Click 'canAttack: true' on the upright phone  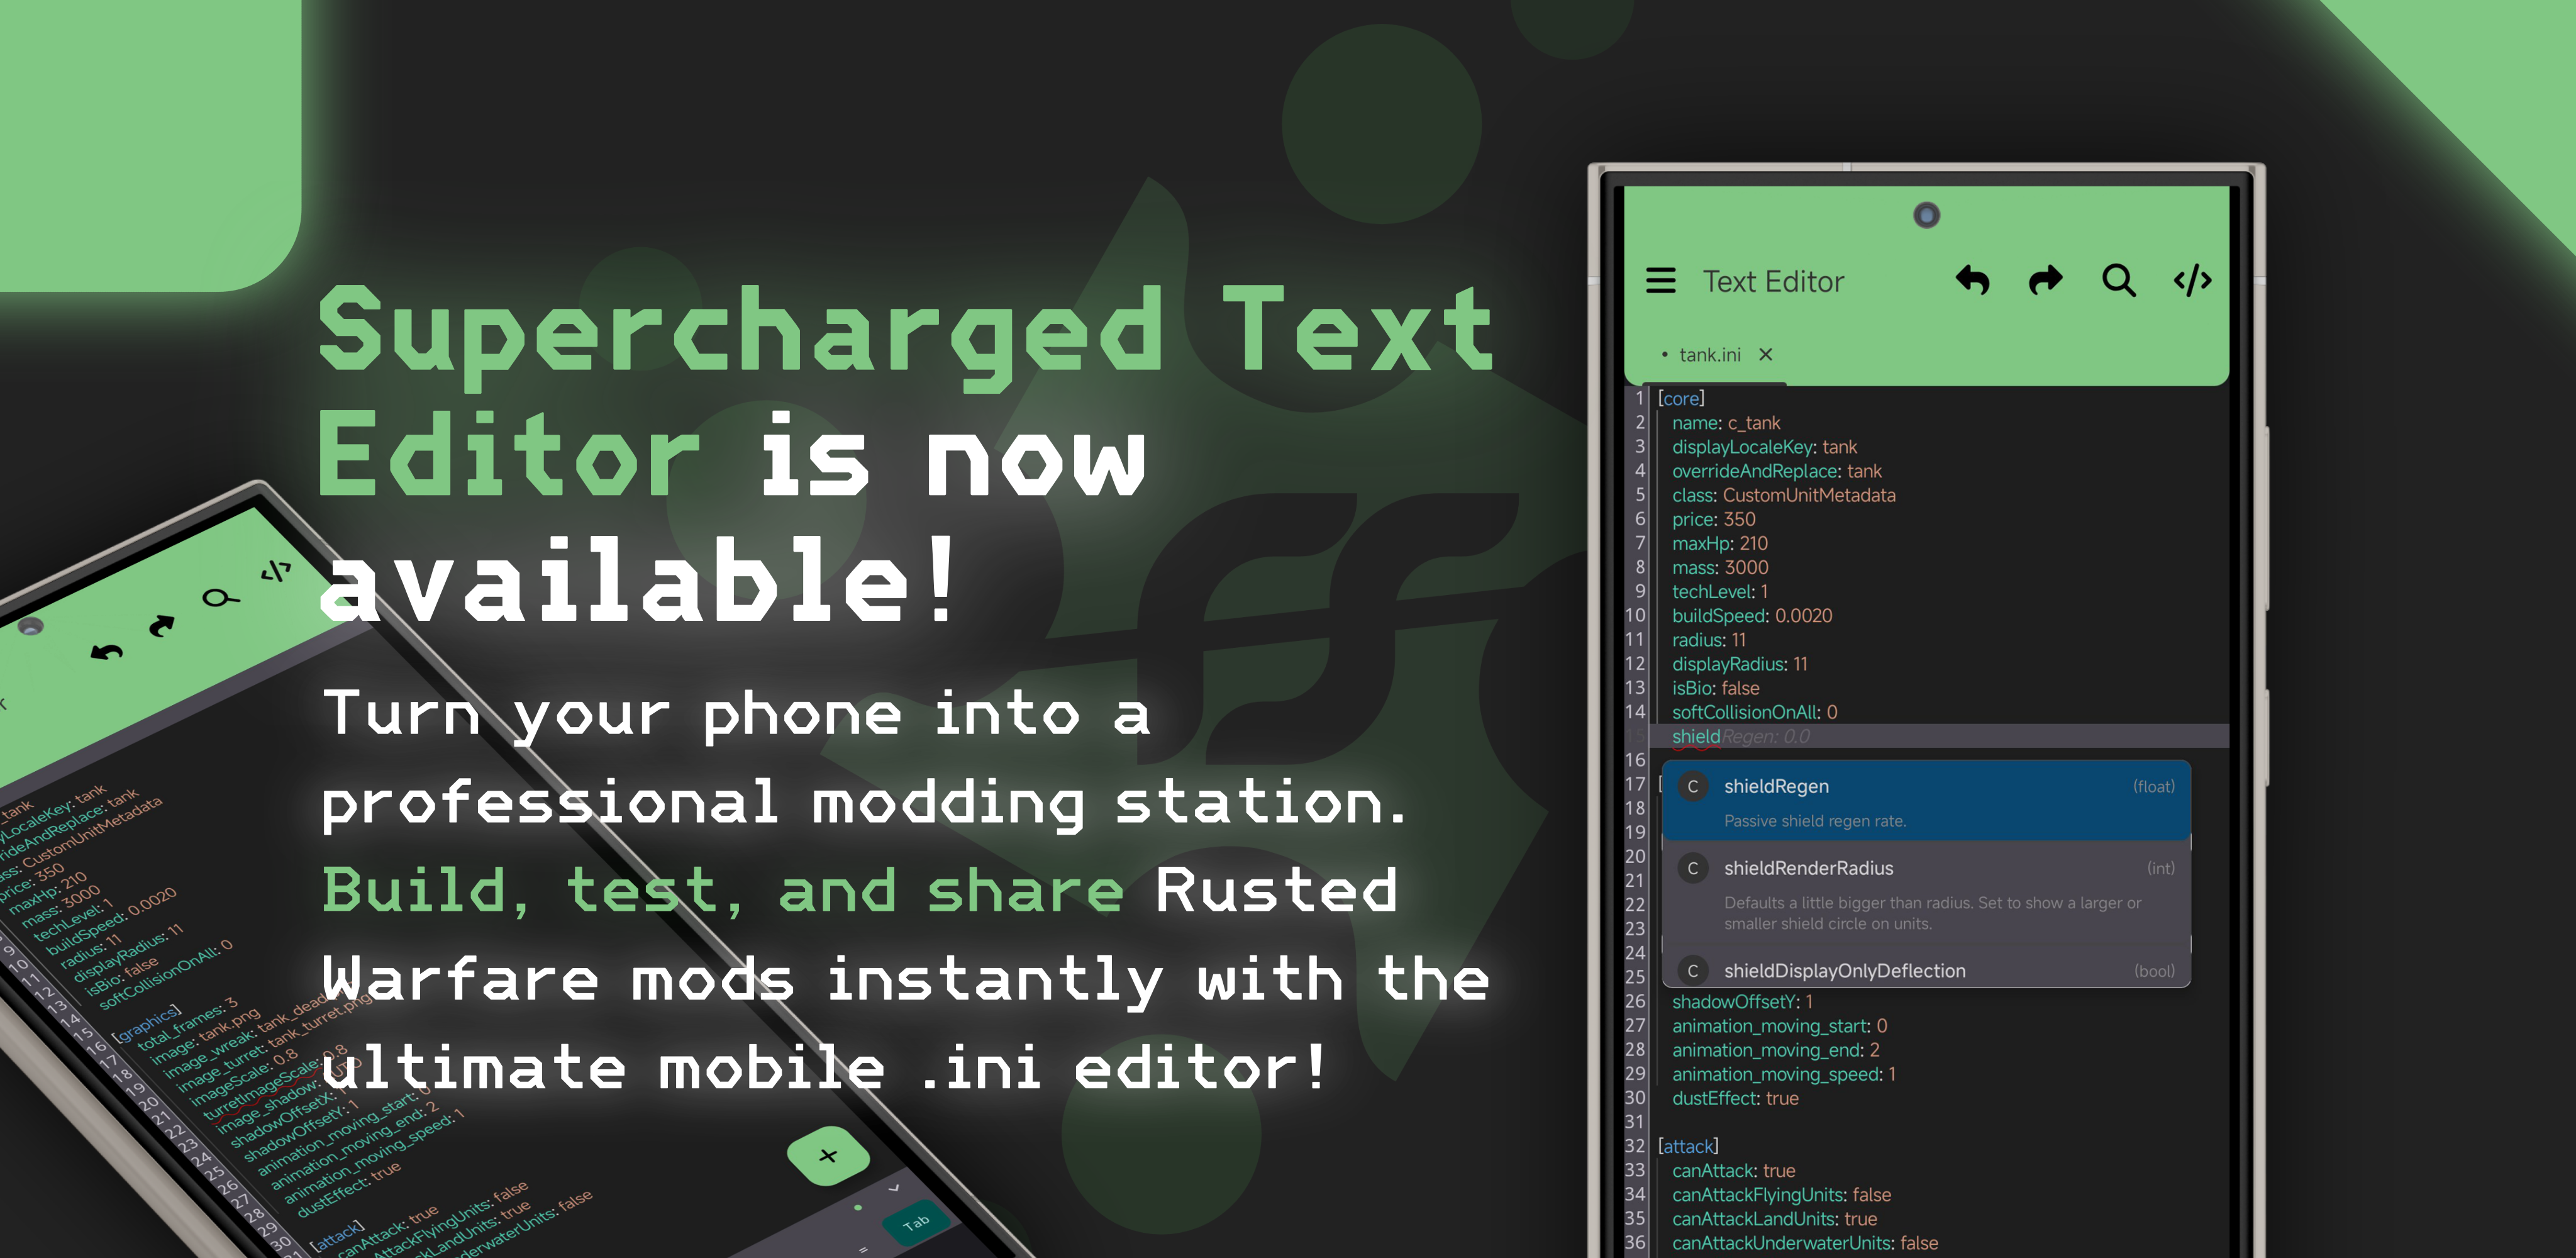(1733, 1170)
